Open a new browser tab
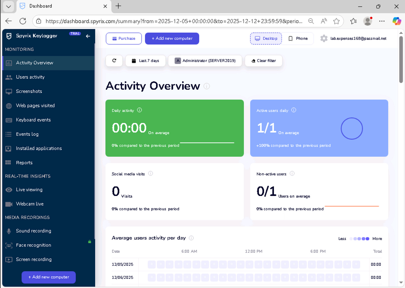 pos(118,6)
